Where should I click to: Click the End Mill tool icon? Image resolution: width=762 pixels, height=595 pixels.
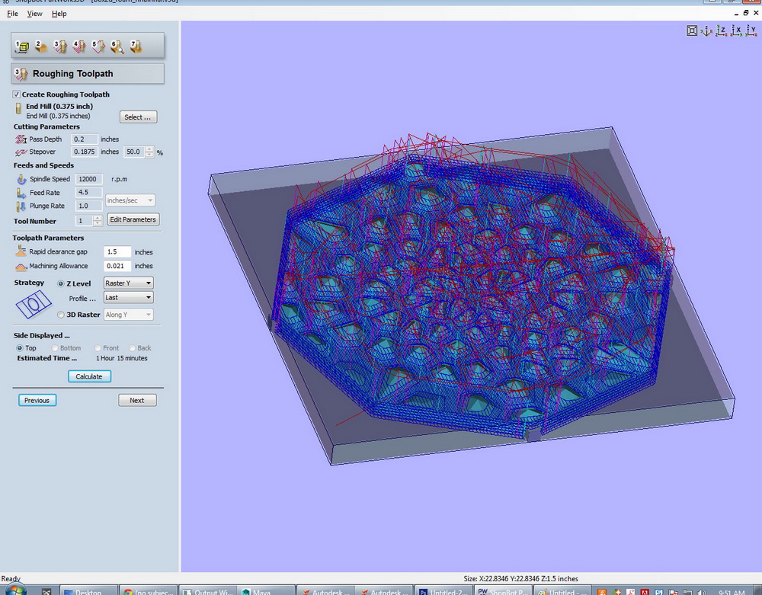click(18, 108)
